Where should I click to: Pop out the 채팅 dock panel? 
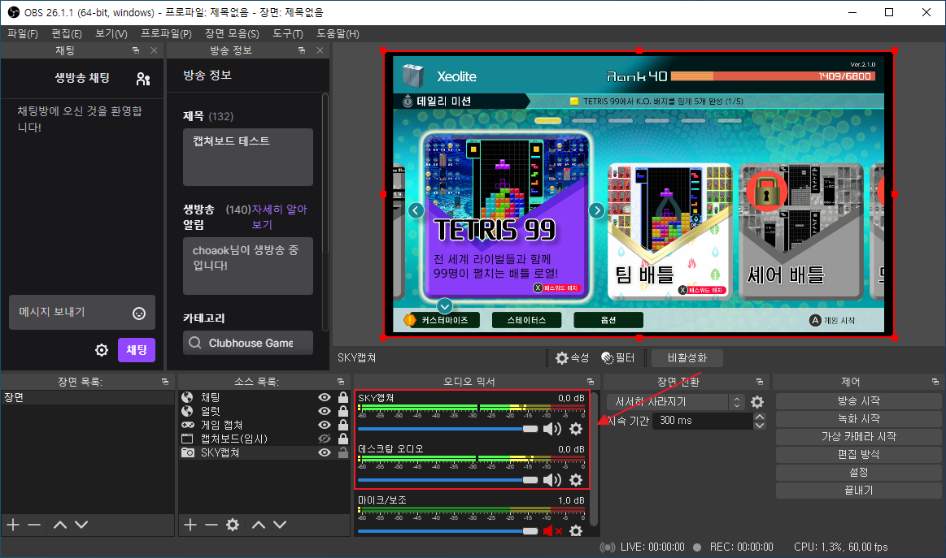click(136, 50)
